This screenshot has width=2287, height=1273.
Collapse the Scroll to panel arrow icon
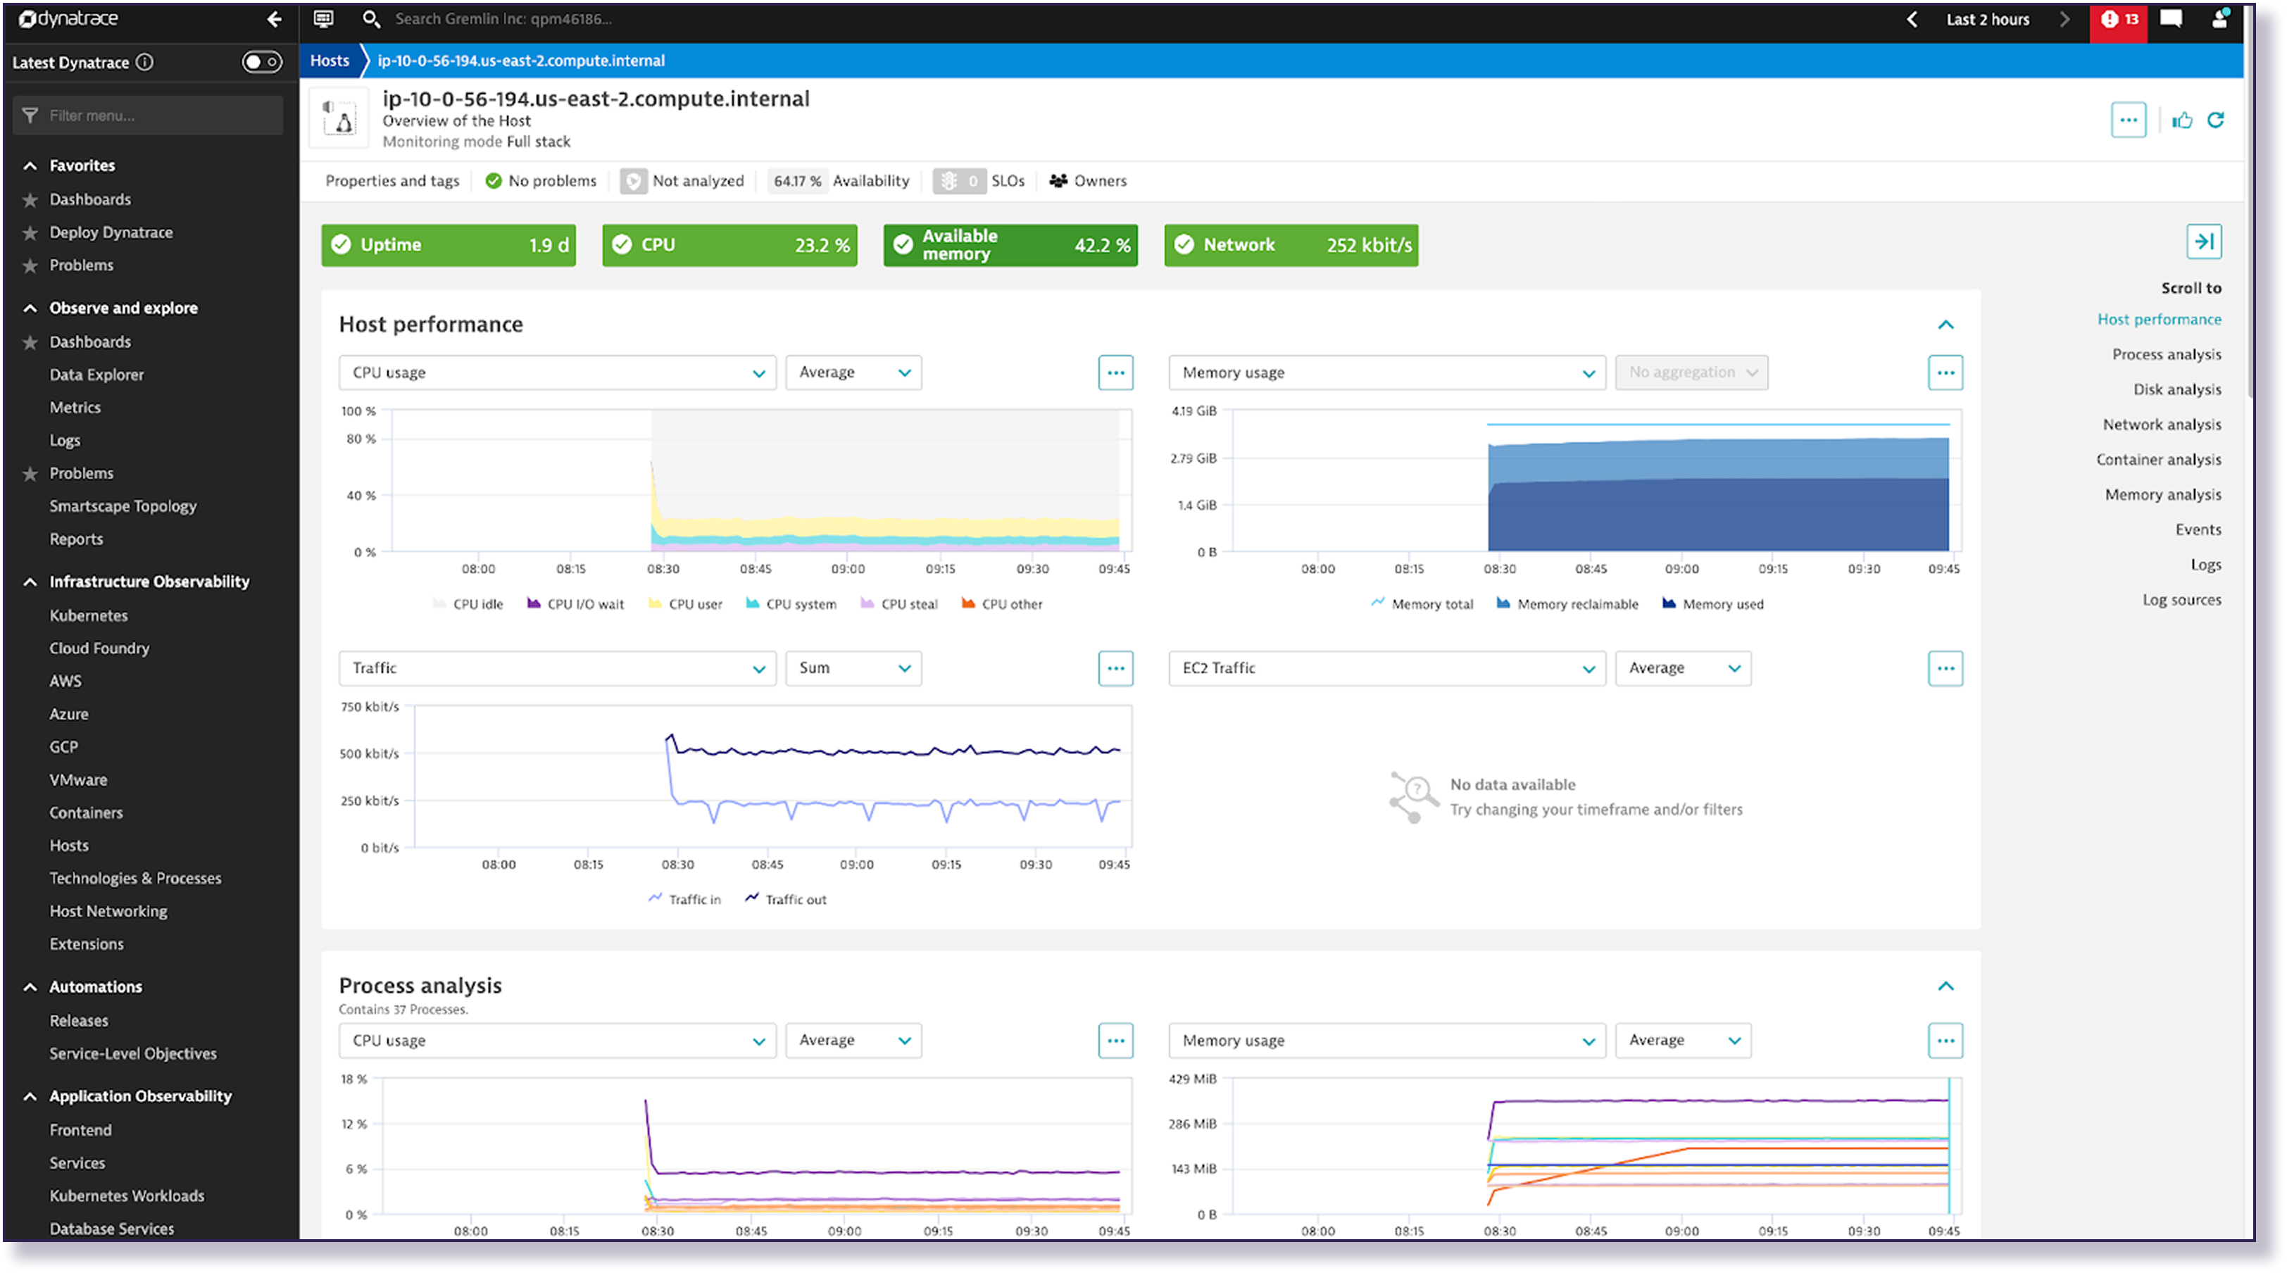tap(2203, 242)
